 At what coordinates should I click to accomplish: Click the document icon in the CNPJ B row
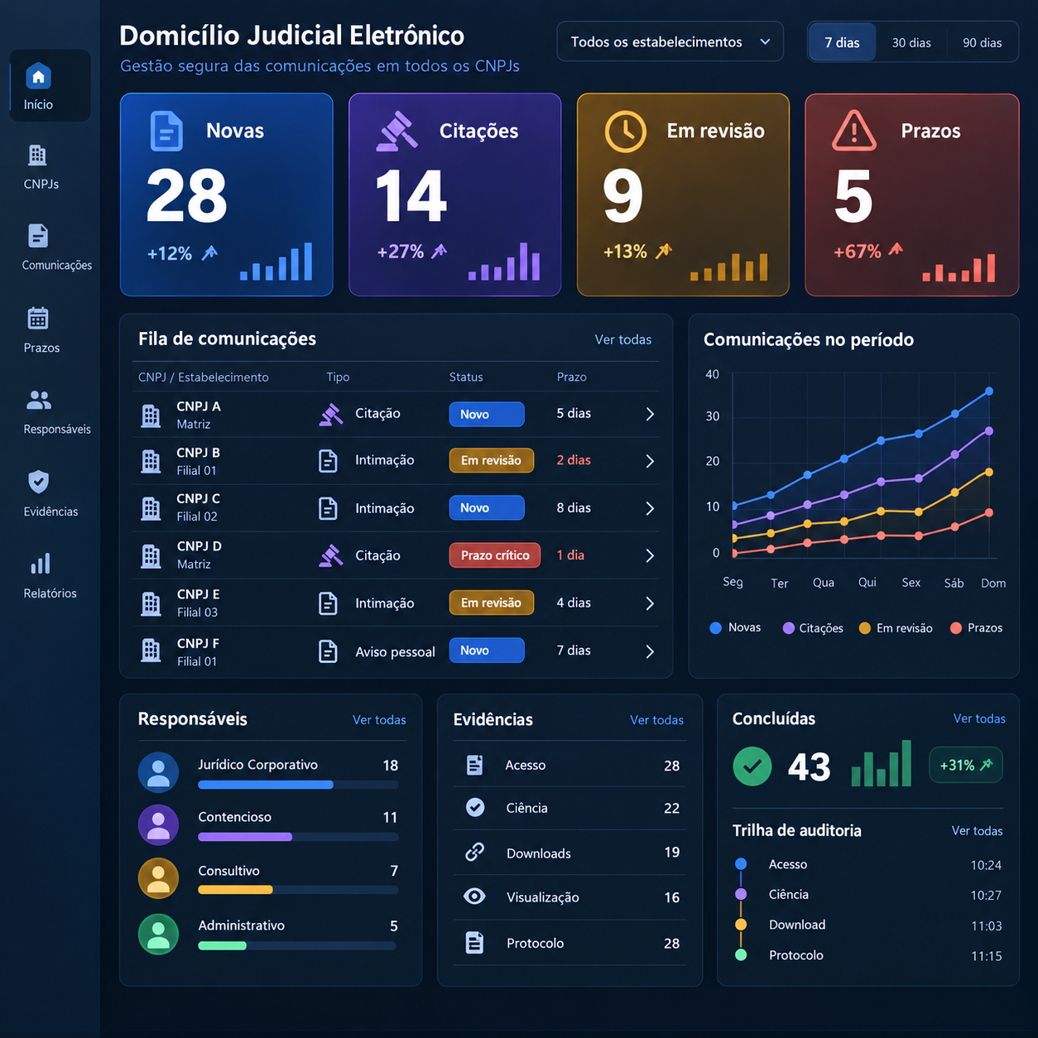click(x=329, y=461)
